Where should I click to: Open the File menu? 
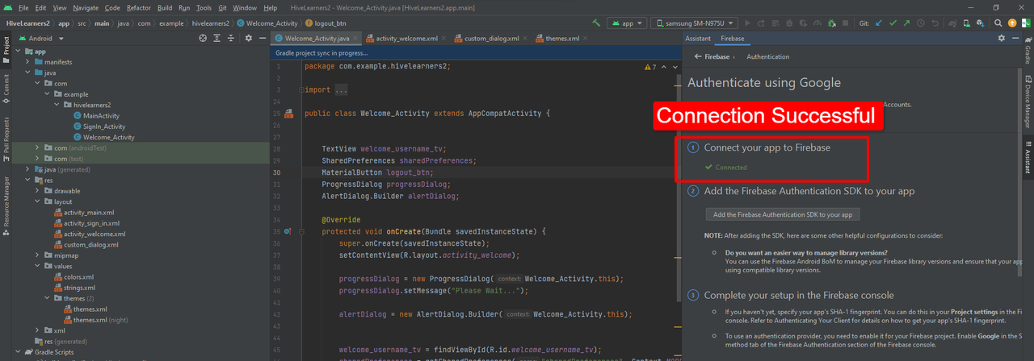[x=23, y=7]
